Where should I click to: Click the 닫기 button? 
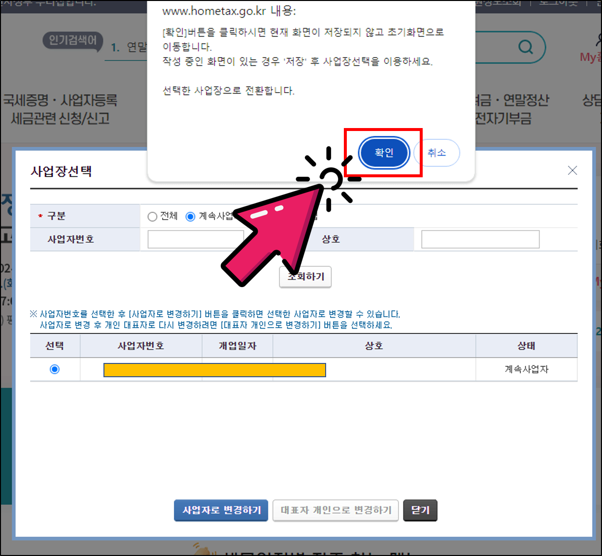420,510
